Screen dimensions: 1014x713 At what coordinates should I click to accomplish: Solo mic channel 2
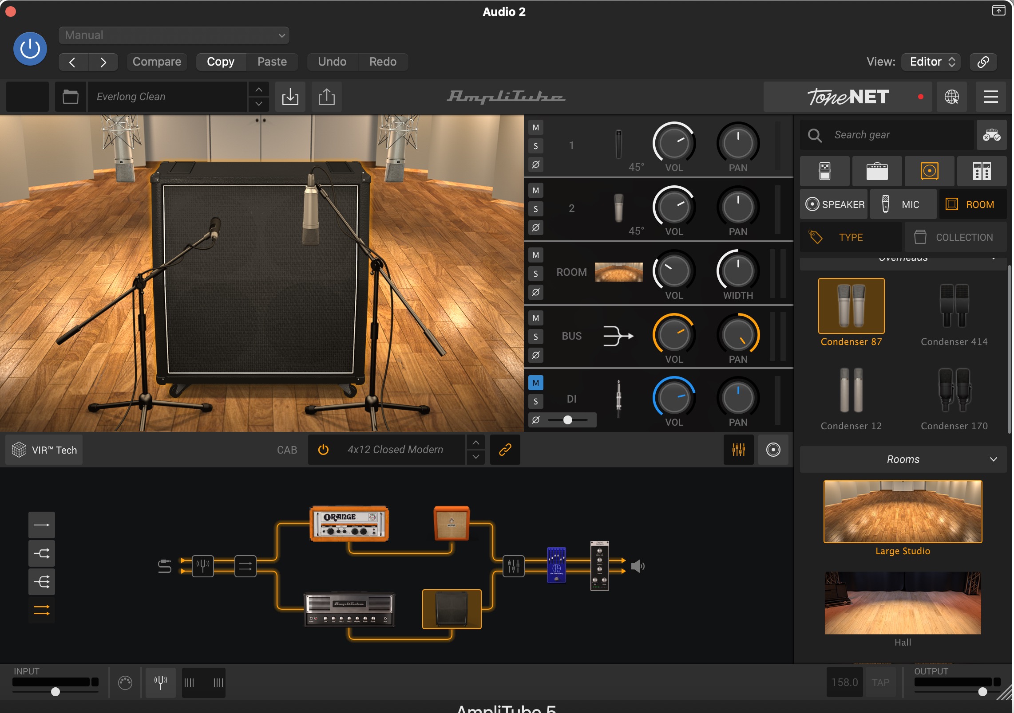pos(536,209)
